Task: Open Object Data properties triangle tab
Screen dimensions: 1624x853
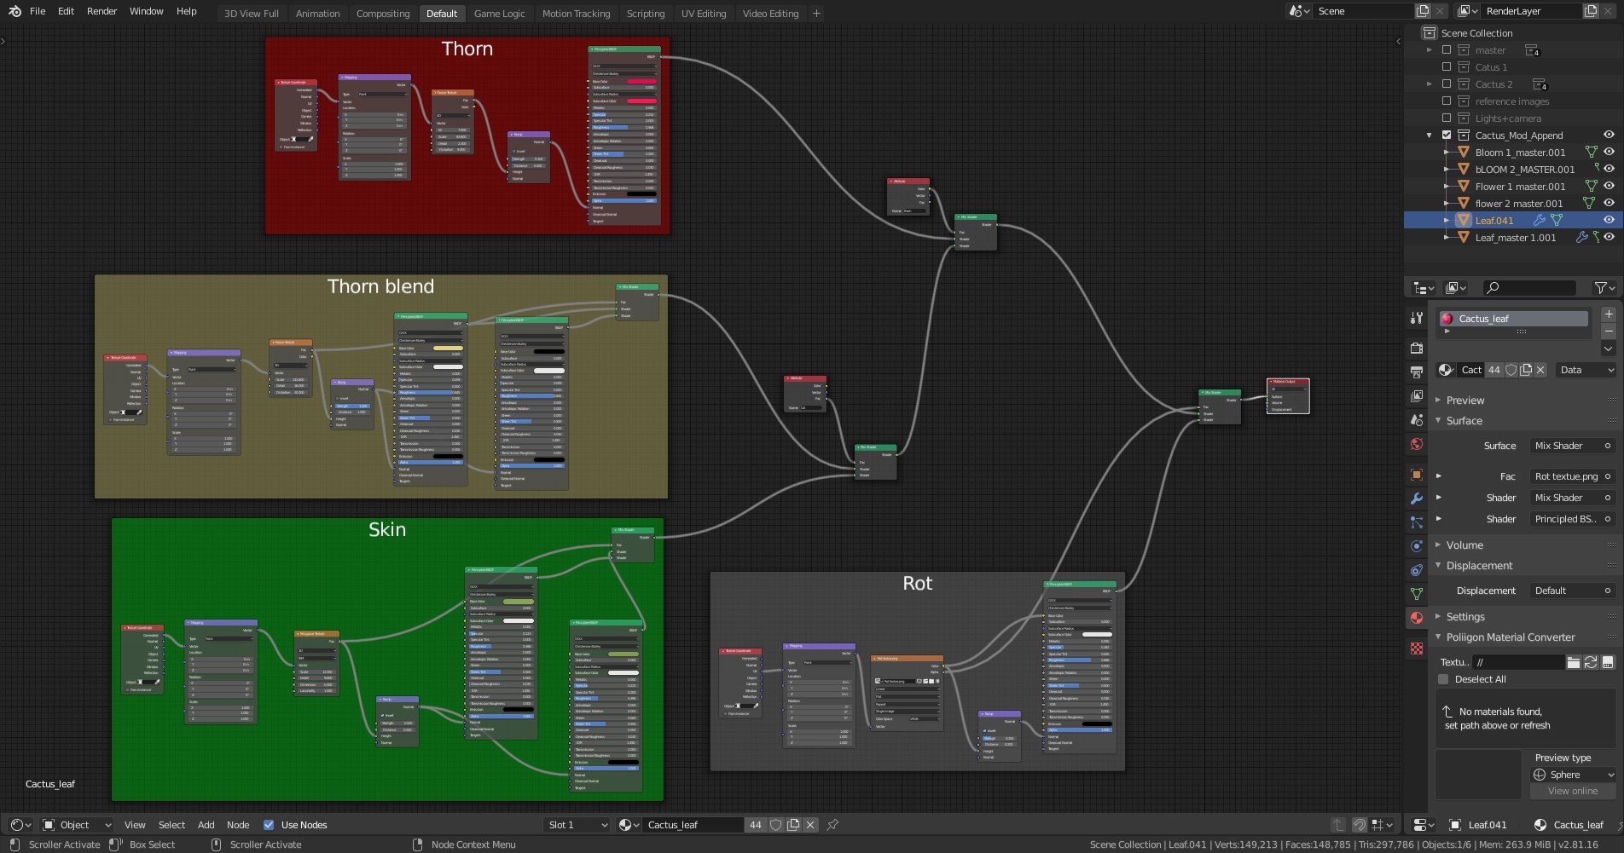Action: [1417, 593]
